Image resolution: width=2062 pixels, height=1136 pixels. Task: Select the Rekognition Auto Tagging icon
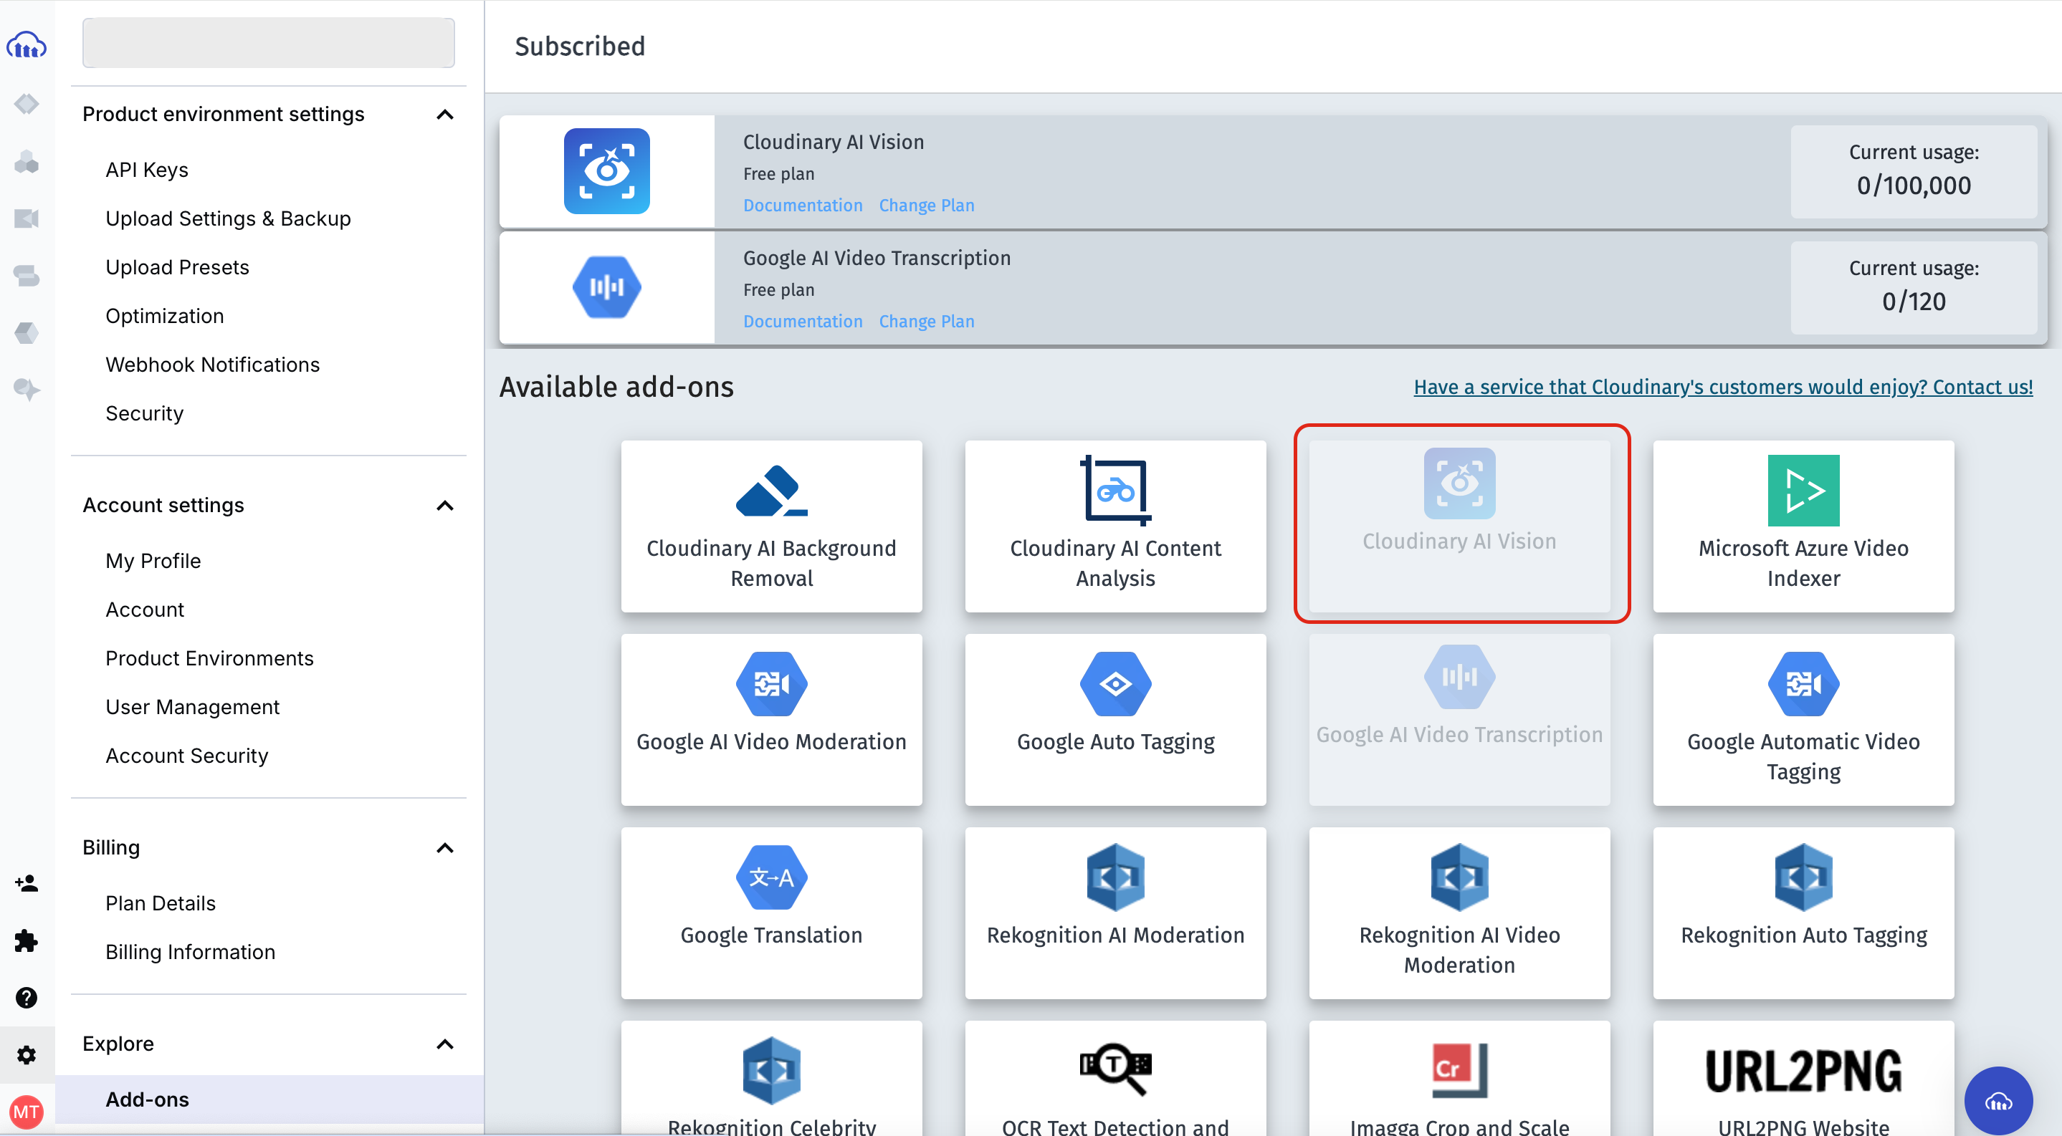click(x=1803, y=877)
